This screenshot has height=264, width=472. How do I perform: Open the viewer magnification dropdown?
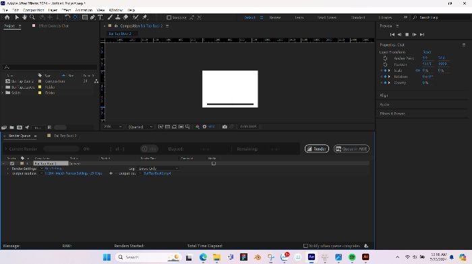[x=113, y=126]
